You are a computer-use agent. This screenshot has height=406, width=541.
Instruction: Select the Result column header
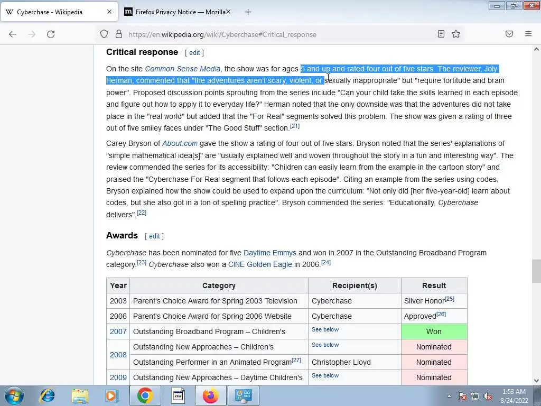(434, 285)
